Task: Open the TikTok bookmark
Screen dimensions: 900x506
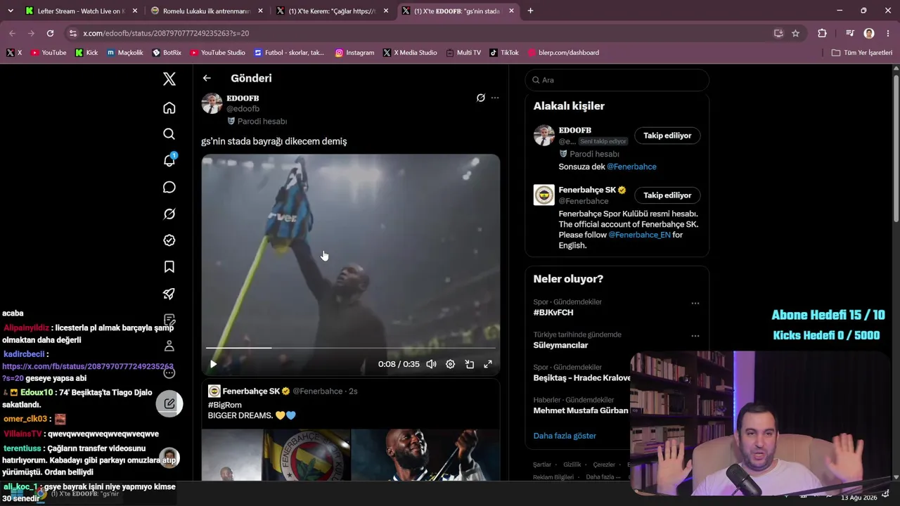Action: point(504,53)
